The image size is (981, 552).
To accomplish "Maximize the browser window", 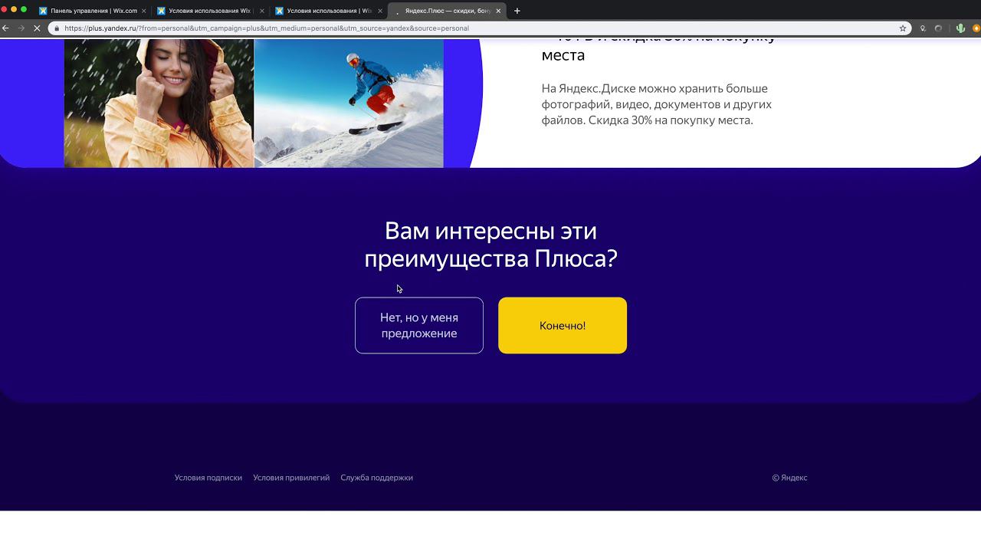I will click(x=24, y=9).
